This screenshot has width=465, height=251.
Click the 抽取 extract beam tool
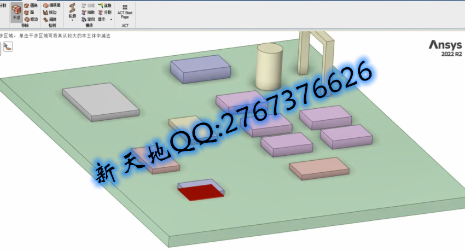(x=88, y=12)
